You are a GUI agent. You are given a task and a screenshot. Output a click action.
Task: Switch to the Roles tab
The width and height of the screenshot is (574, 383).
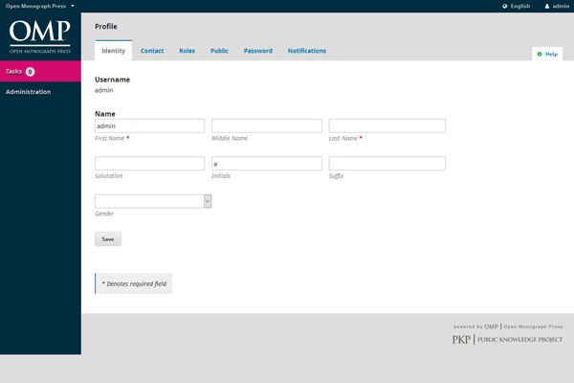click(187, 51)
